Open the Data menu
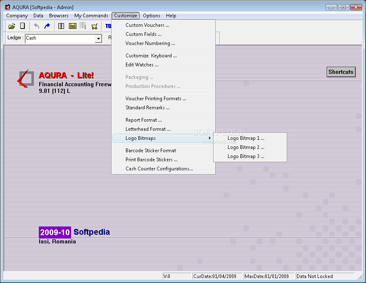The image size is (366, 283). (x=38, y=16)
